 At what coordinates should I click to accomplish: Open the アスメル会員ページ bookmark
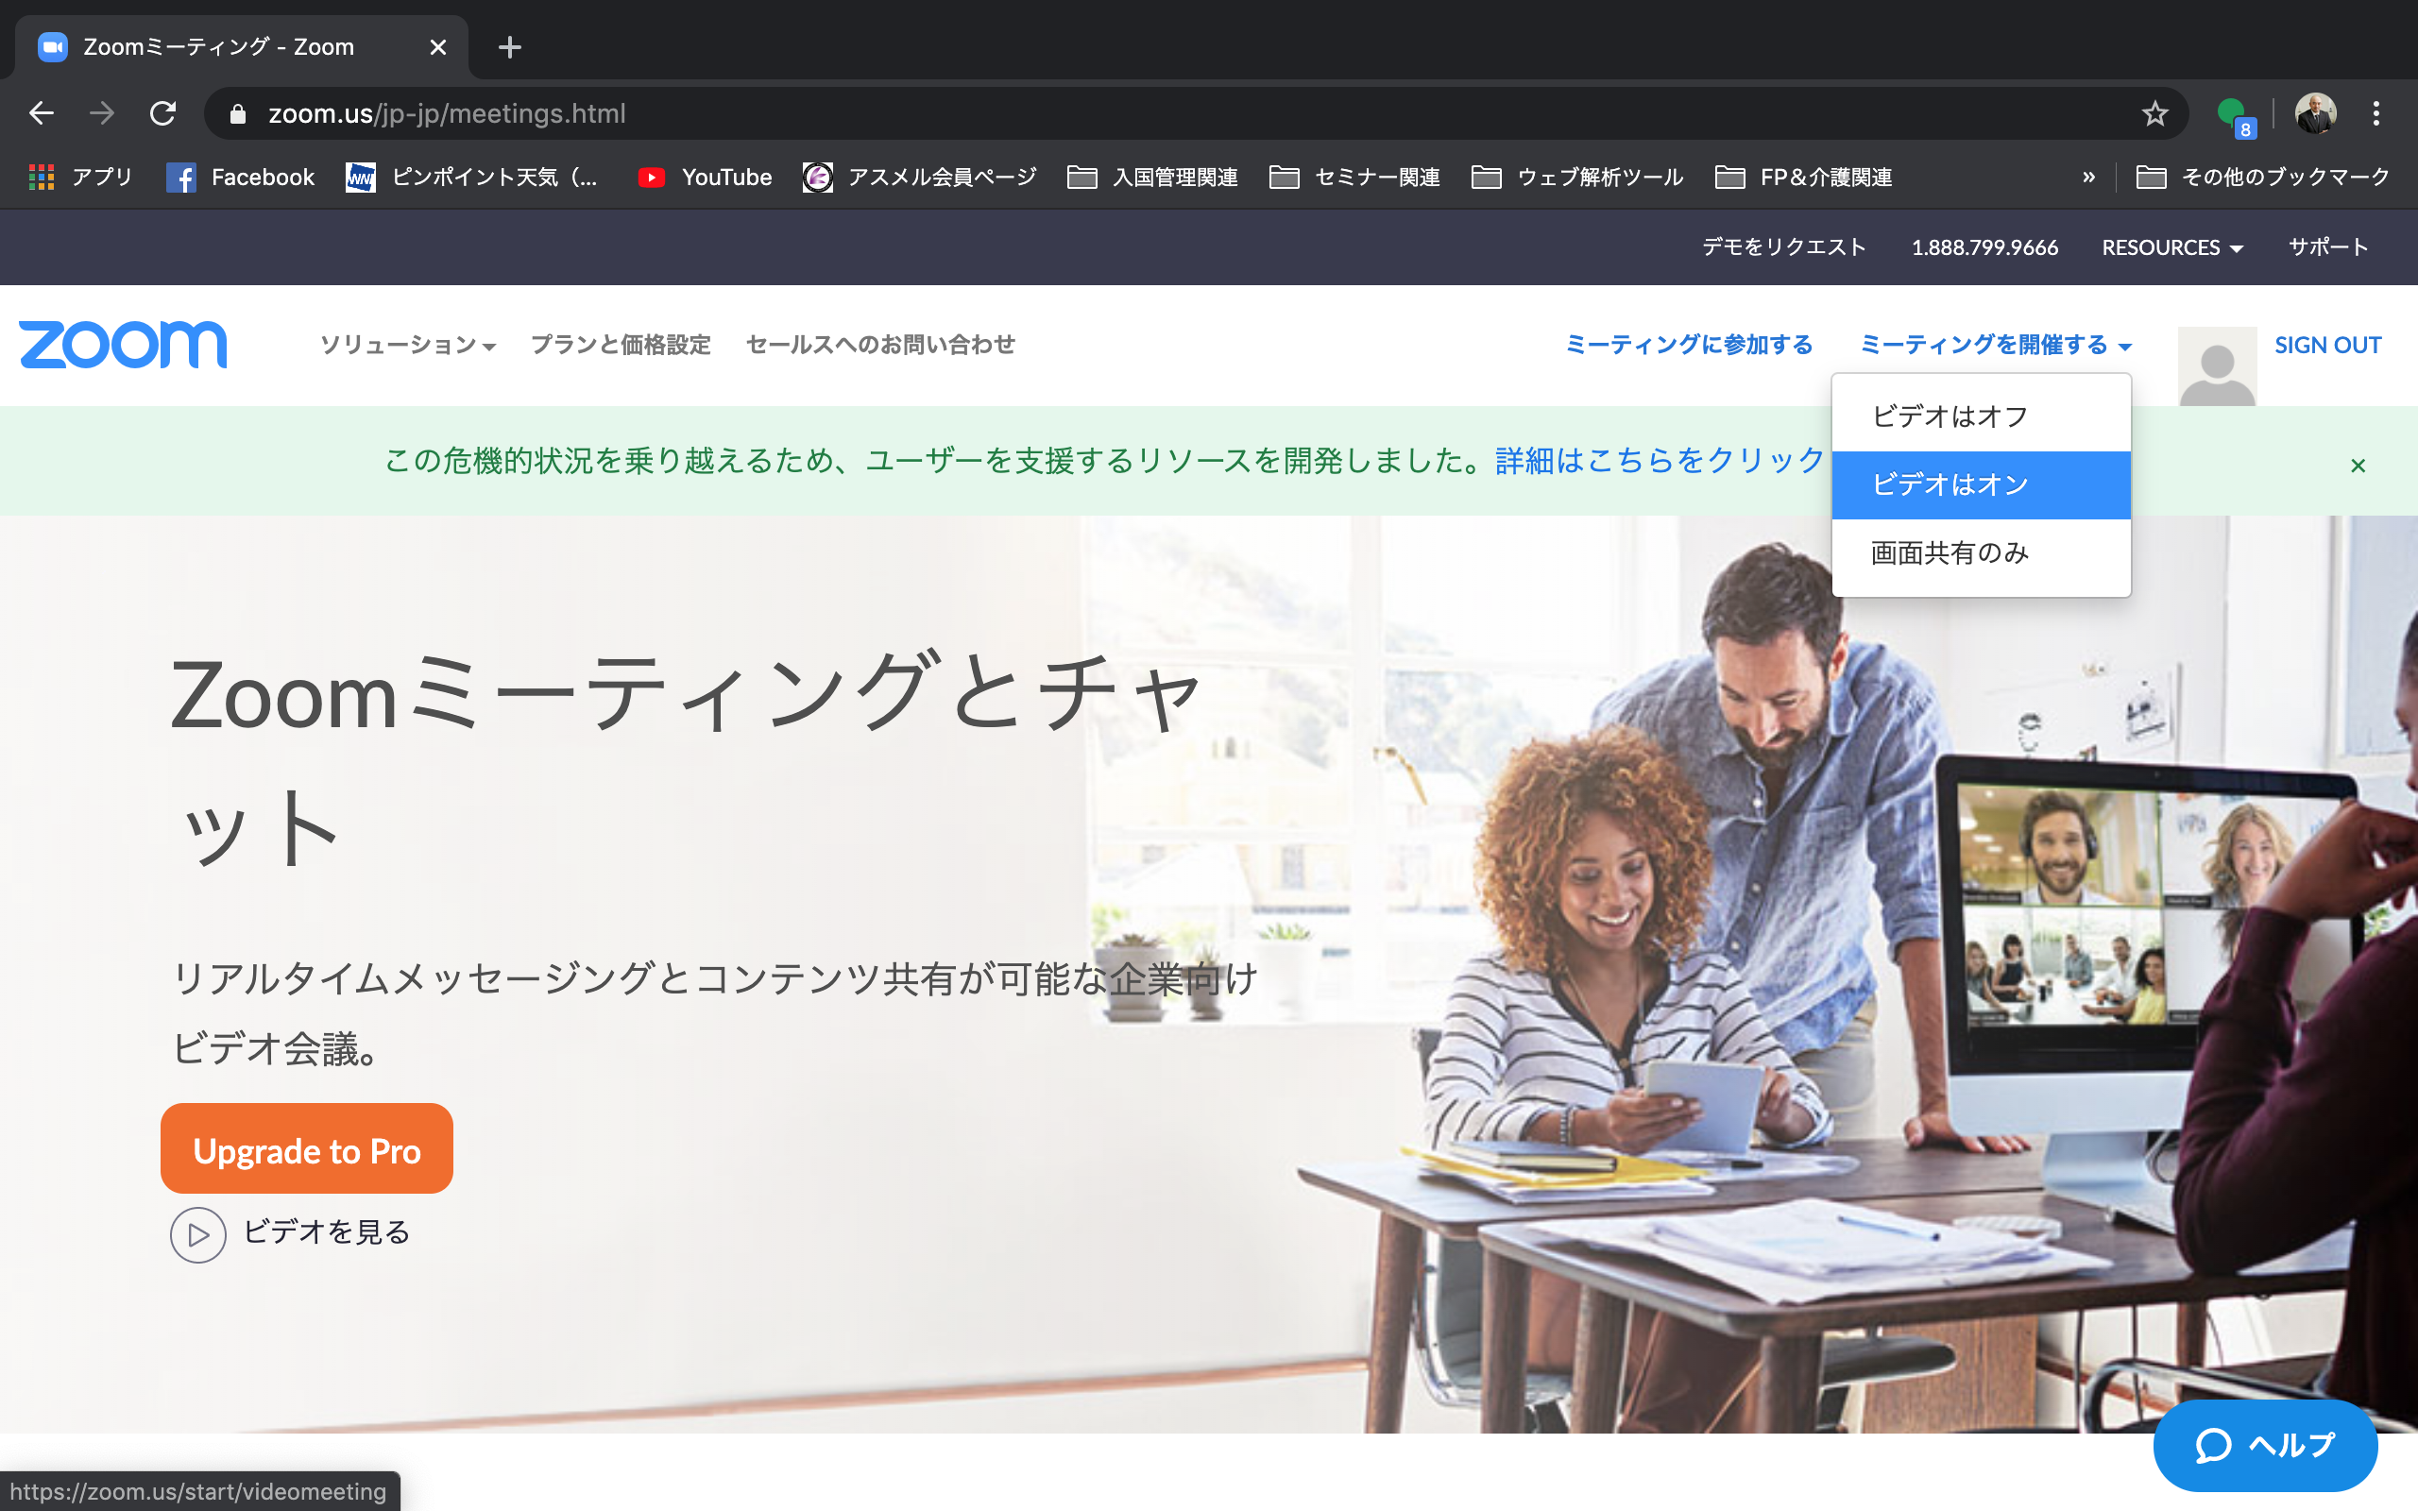(919, 177)
